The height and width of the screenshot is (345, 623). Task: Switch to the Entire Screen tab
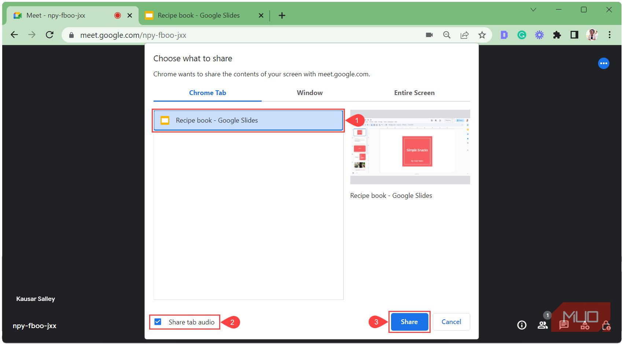pos(414,92)
